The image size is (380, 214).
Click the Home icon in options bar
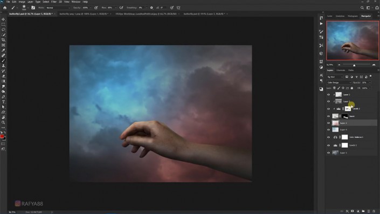5,8
